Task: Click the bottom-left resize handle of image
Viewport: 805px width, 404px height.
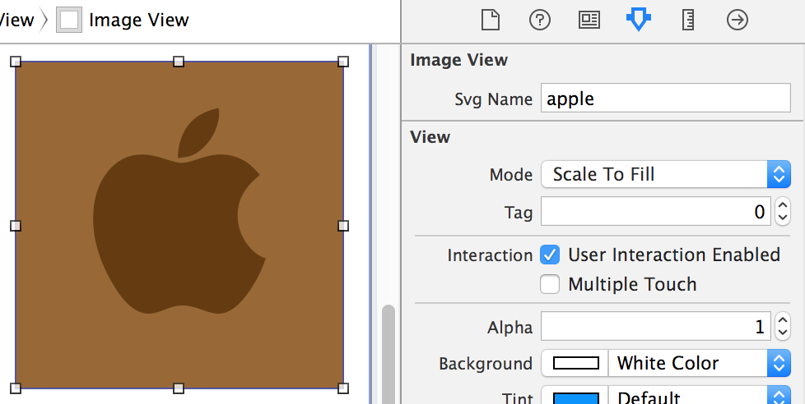Action: click(16, 388)
